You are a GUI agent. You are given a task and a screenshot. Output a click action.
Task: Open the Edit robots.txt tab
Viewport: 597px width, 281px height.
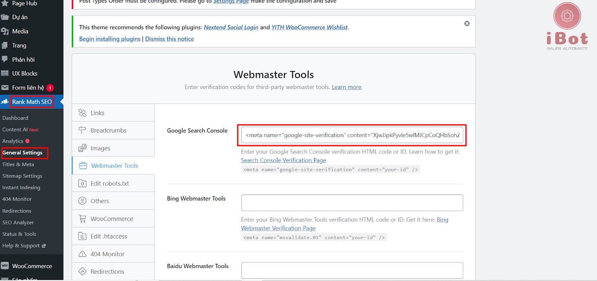click(x=113, y=183)
